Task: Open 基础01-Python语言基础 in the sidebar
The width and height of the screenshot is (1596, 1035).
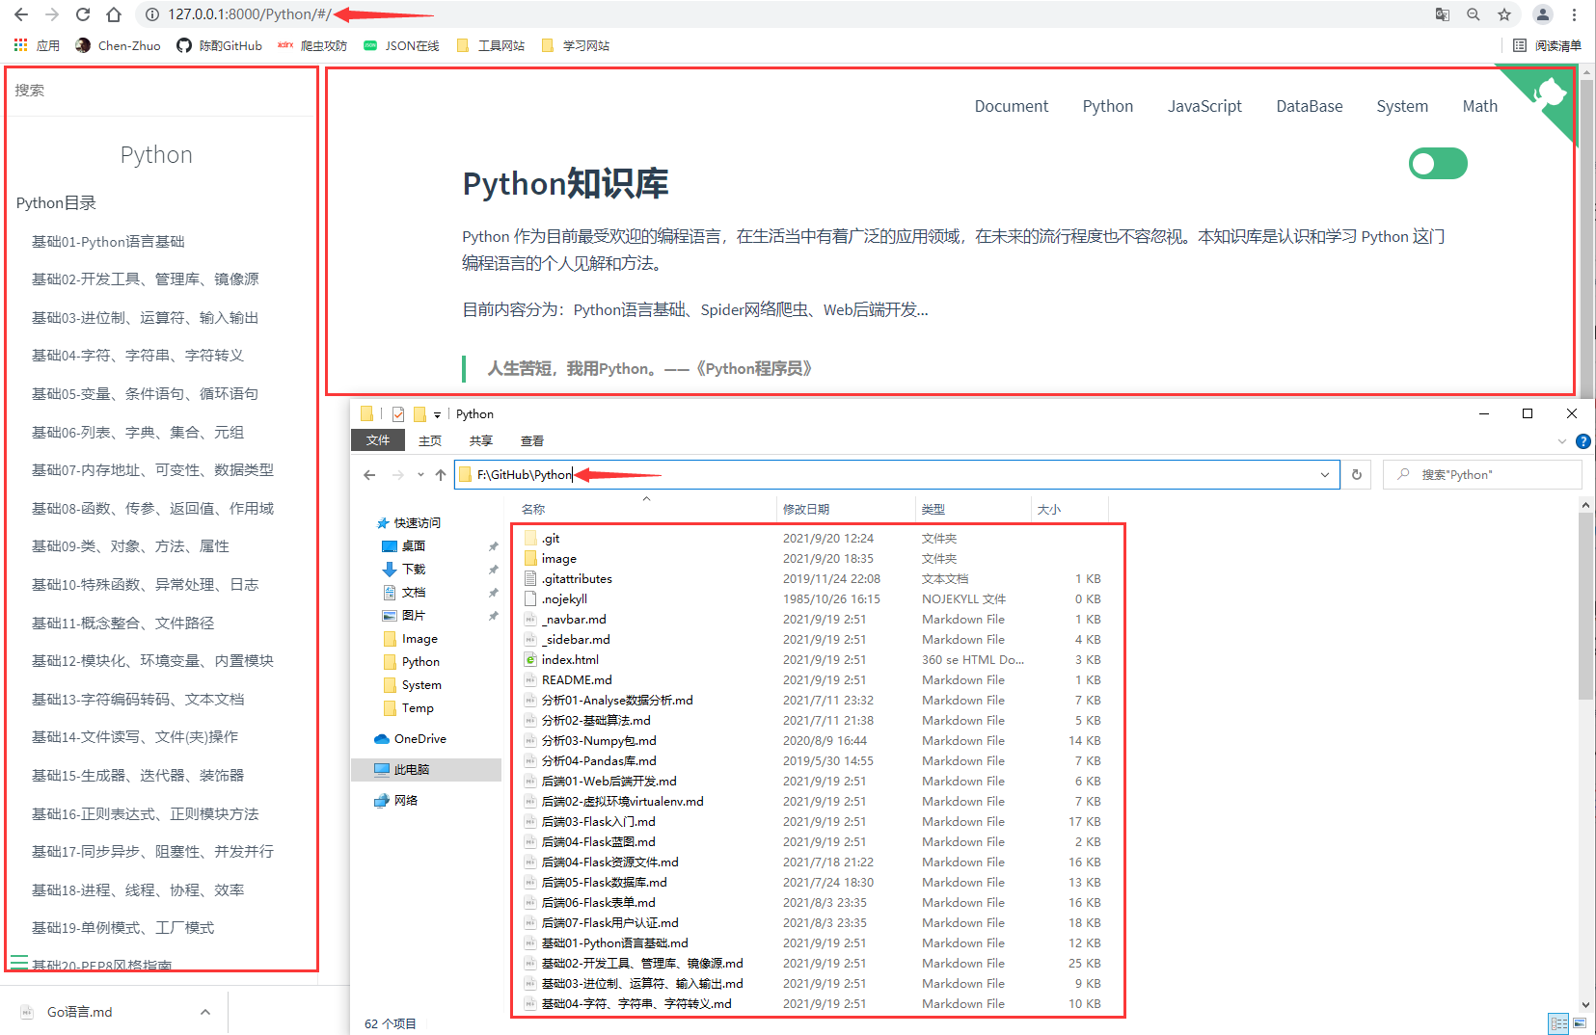Action: 107,241
